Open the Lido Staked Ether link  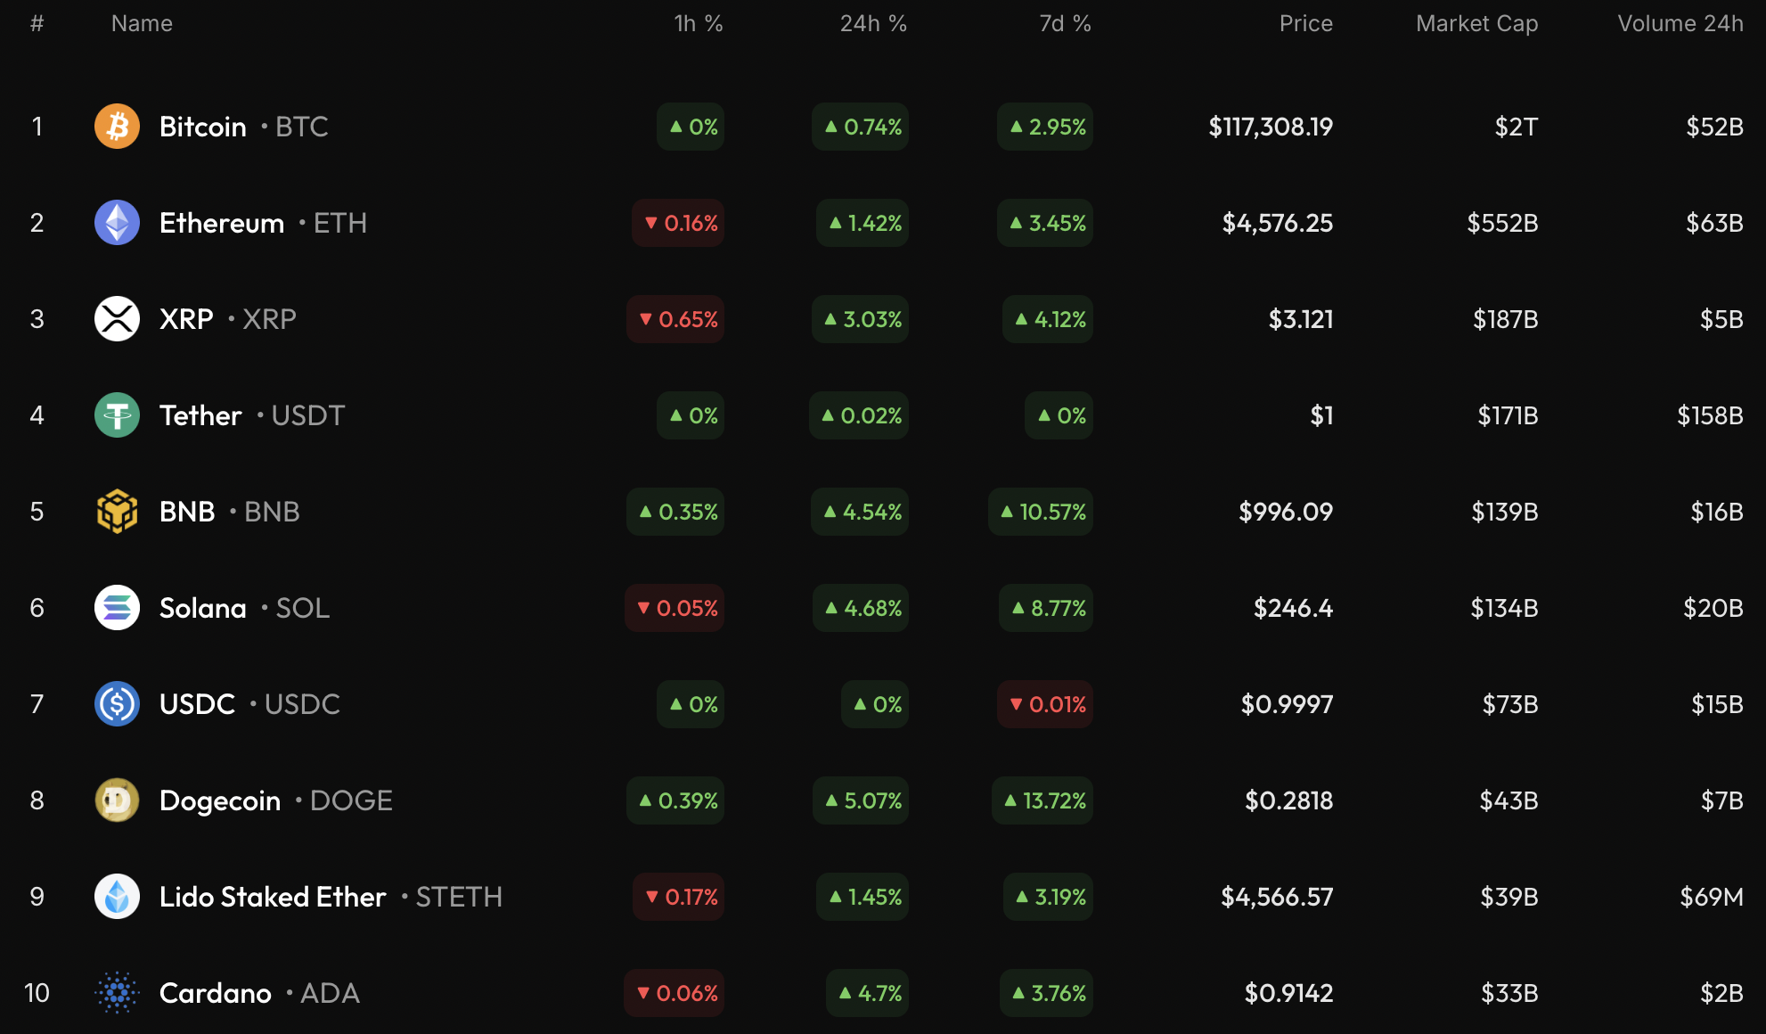(x=273, y=897)
